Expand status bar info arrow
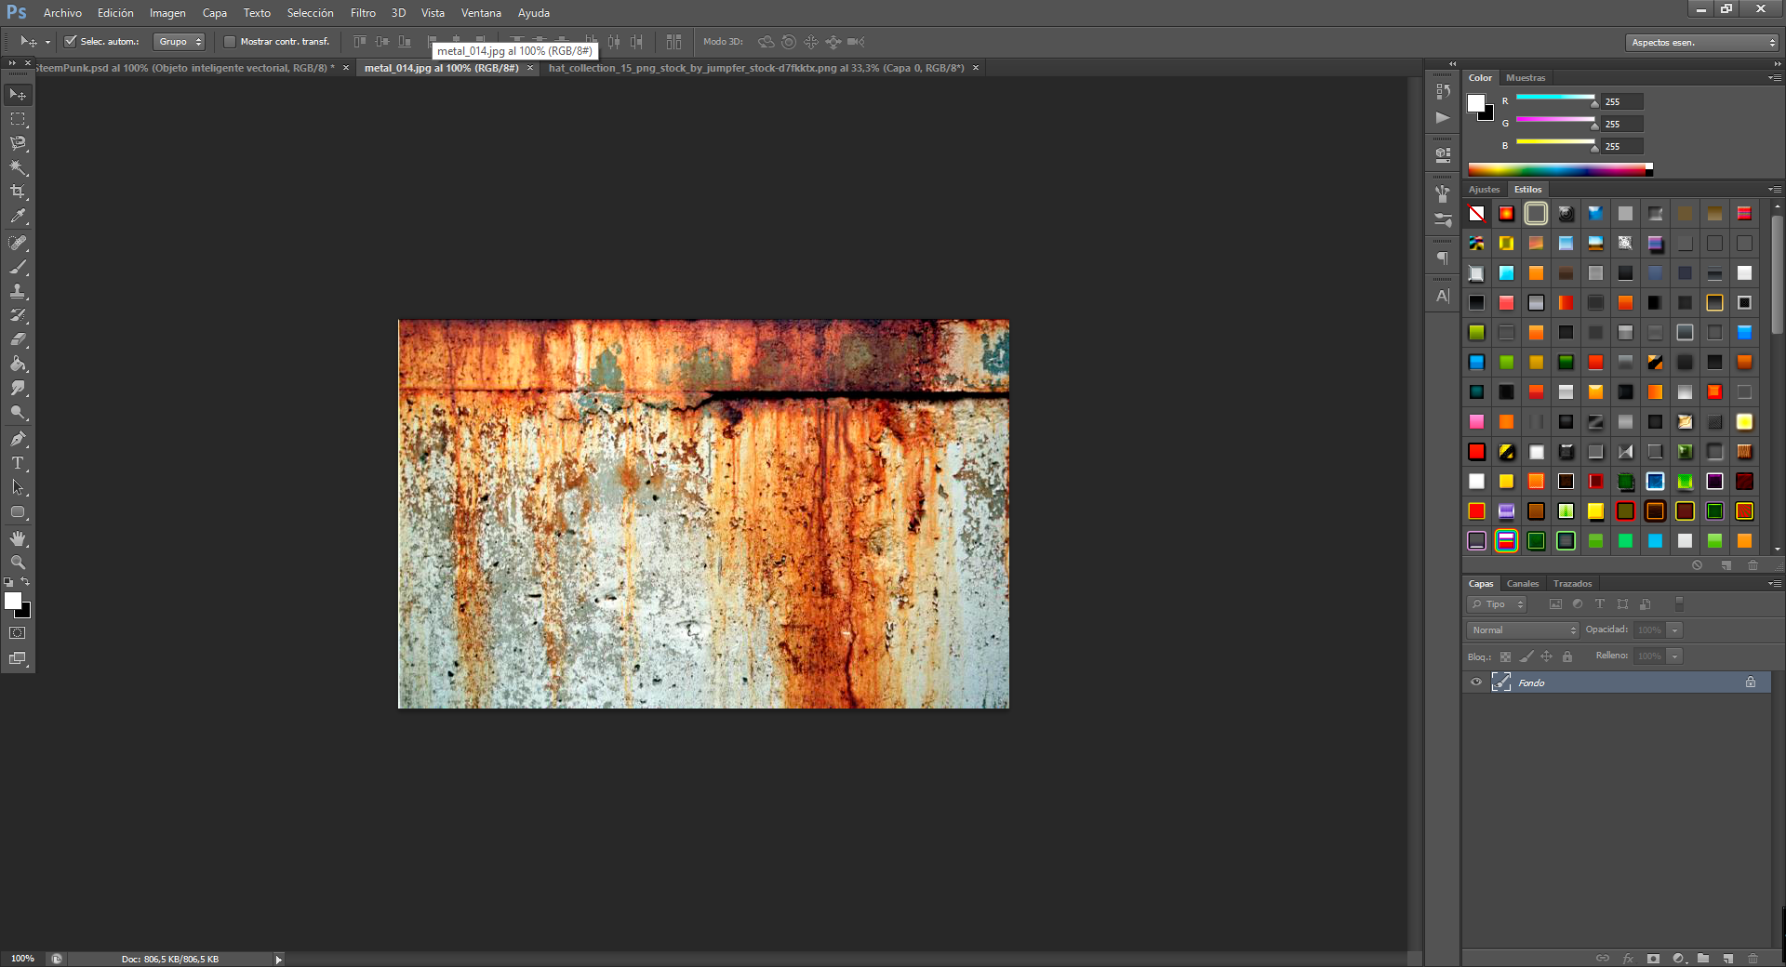This screenshot has height=967, width=1786. 278,960
